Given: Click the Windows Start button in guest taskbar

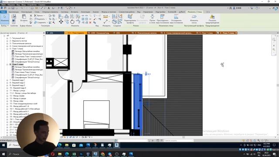Looking at the screenshot, I should [3, 145].
